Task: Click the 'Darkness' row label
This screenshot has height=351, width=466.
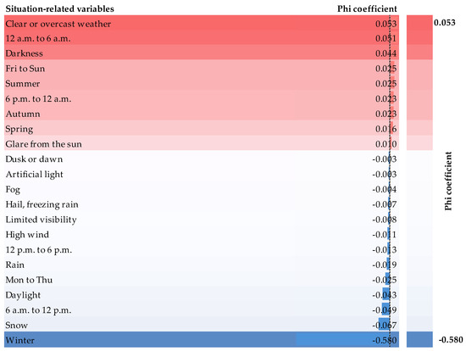Action: click(24, 53)
